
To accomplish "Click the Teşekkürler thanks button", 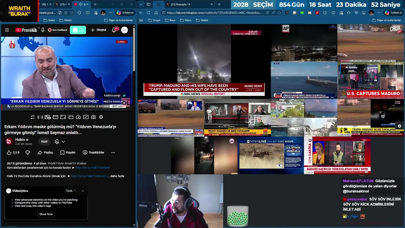I will pos(93,152).
